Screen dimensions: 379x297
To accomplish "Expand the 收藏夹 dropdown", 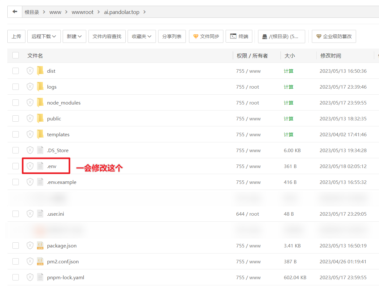I will pyautogui.click(x=142, y=37).
